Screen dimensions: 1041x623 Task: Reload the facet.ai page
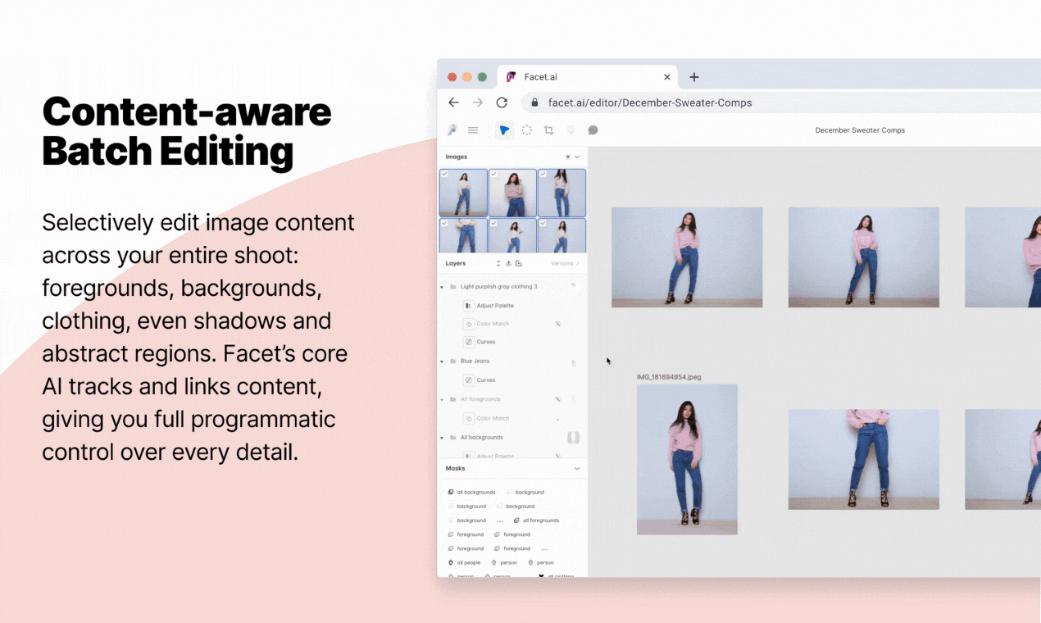click(502, 102)
